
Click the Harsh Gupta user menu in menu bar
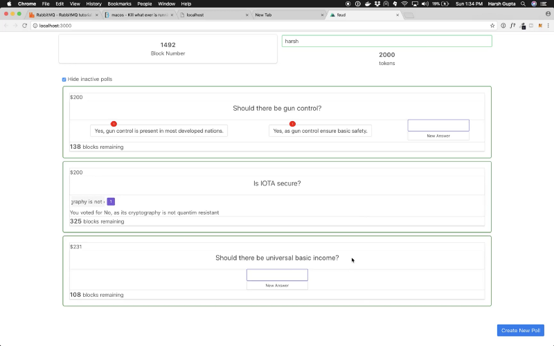pyautogui.click(x=501, y=4)
